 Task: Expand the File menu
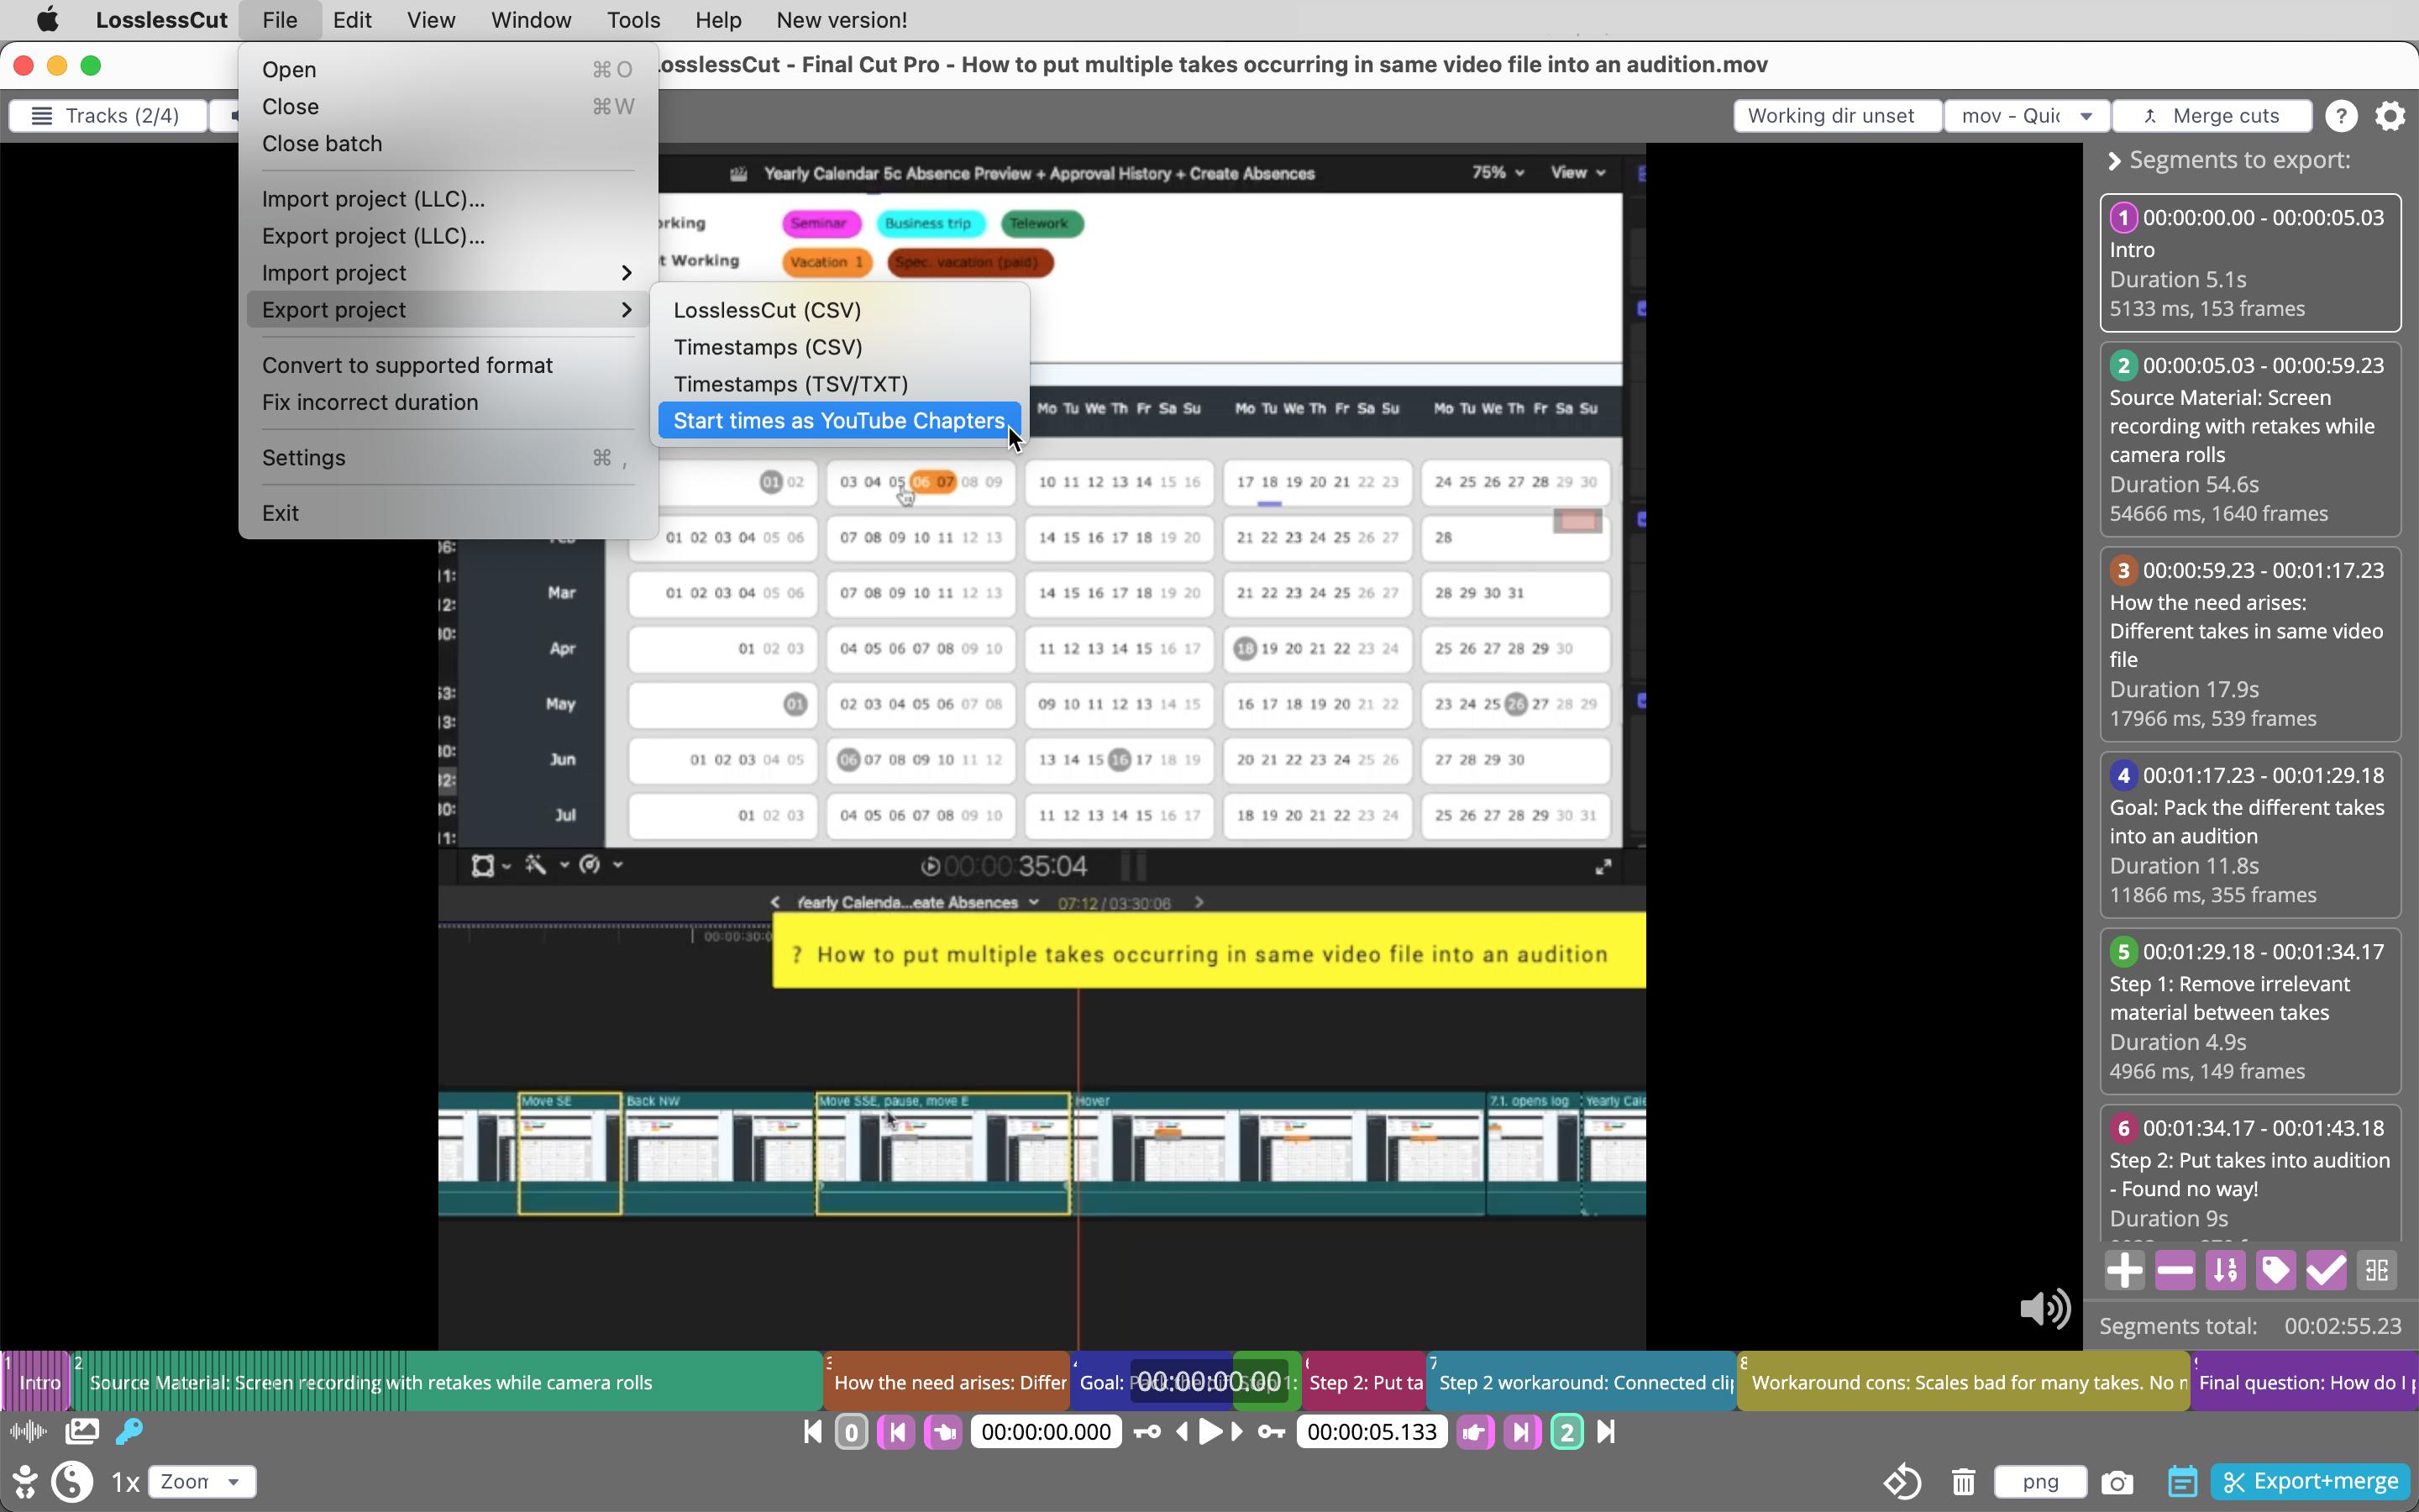(x=279, y=19)
